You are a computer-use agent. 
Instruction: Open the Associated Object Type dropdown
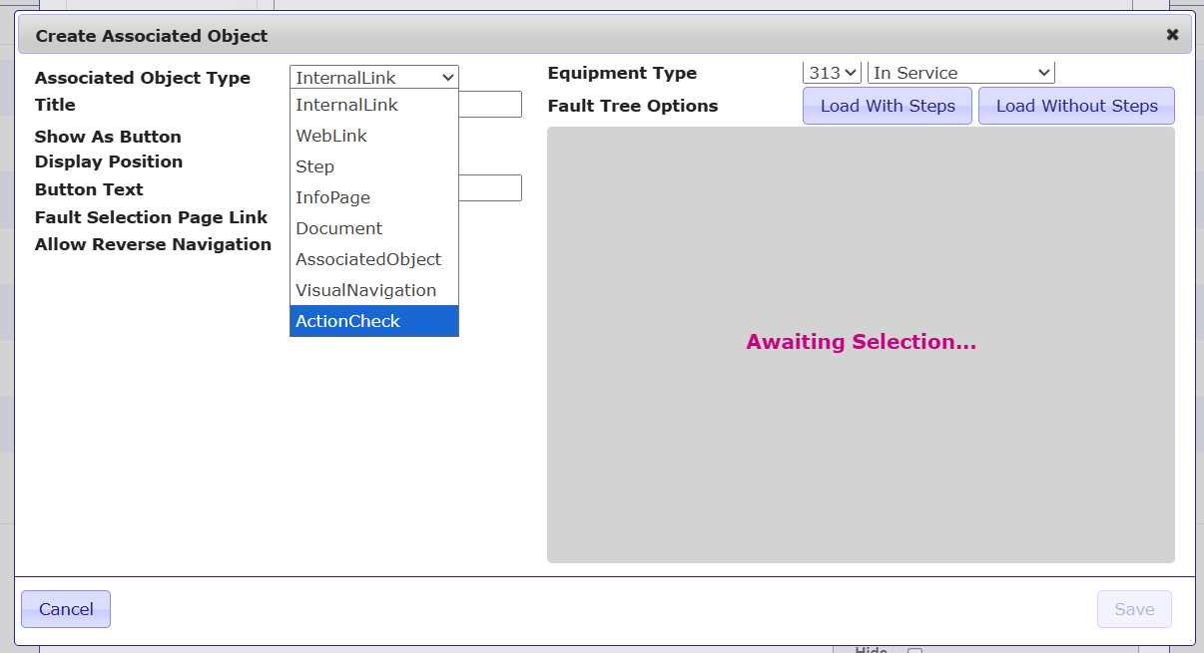click(x=373, y=77)
